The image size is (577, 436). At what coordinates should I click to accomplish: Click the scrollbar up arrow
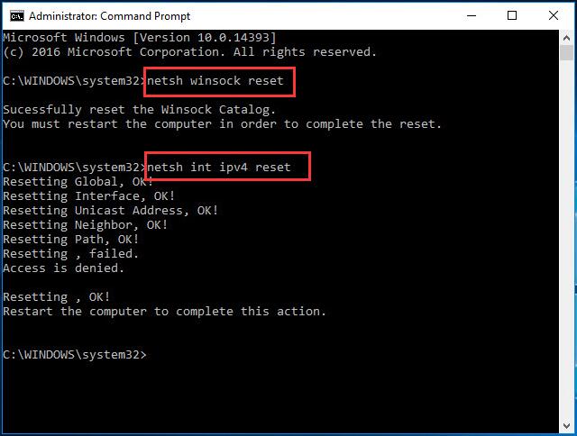click(568, 38)
